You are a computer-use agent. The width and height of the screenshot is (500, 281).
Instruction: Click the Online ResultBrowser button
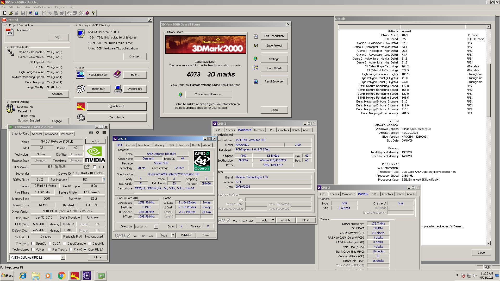(x=209, y=94)
